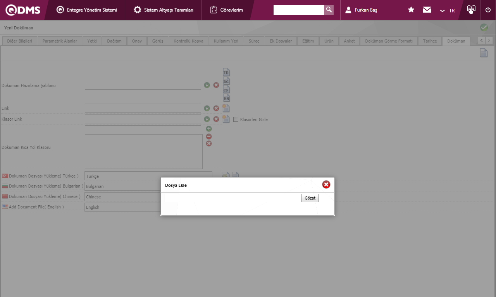Click the search magnifier icon
Viewport: 496px width, 297px height.
point(329,10)
